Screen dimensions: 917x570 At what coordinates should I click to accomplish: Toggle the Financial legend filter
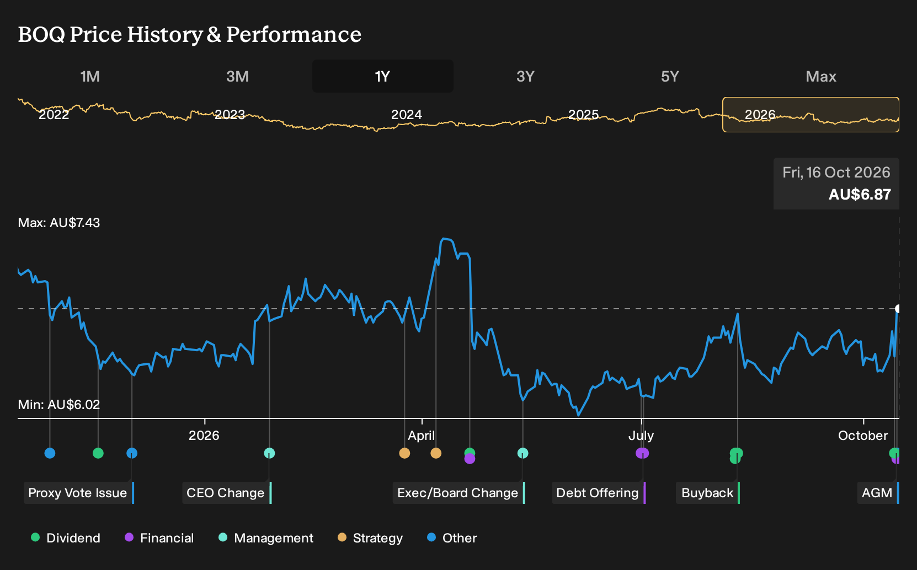159,538
